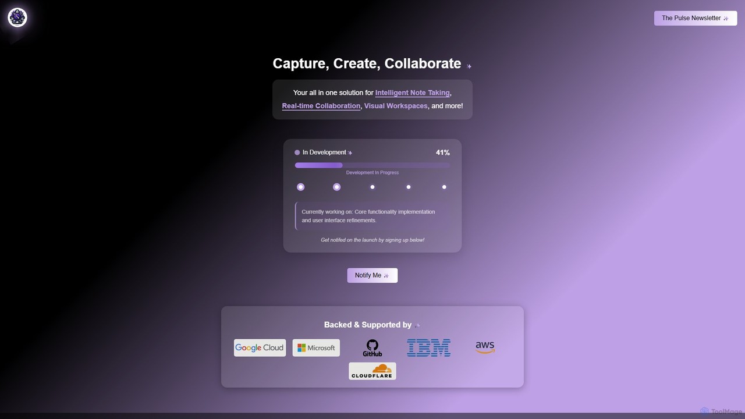Screen dimensions: 745x419
Task: Click the Cloudflare logo
Action: [372, 371]
